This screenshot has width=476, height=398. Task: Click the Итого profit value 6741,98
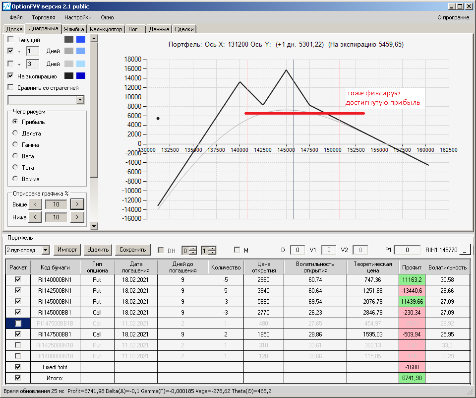(412, 378)
